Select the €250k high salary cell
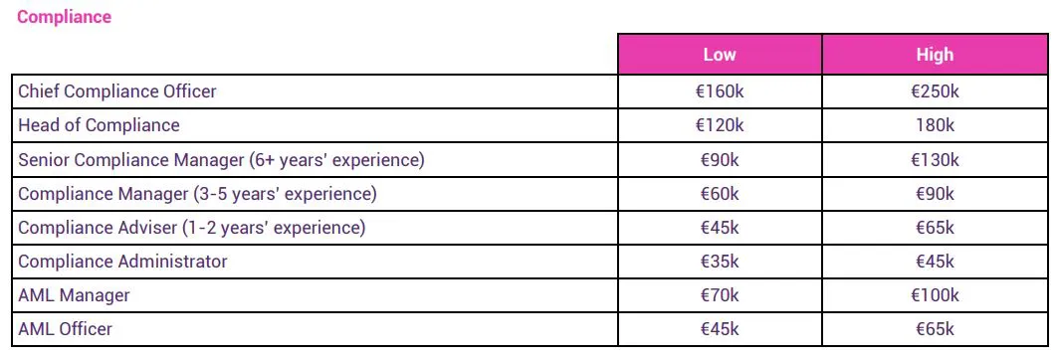This screenshot has width=1057, height=358. [935, 91]
